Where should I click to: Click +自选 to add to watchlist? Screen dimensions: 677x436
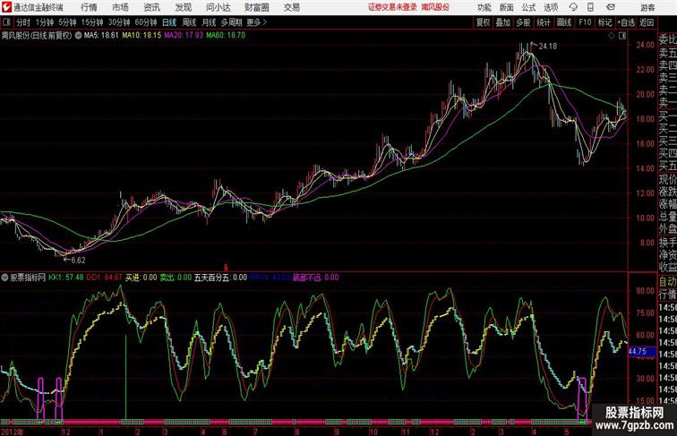tap(626, 22)
